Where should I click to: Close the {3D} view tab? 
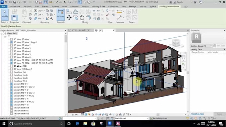[x=114, y=31]
